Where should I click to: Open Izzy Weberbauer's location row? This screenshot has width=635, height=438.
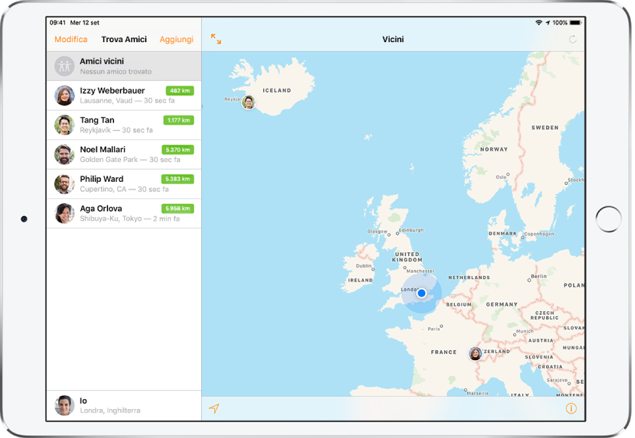(124, 96)
